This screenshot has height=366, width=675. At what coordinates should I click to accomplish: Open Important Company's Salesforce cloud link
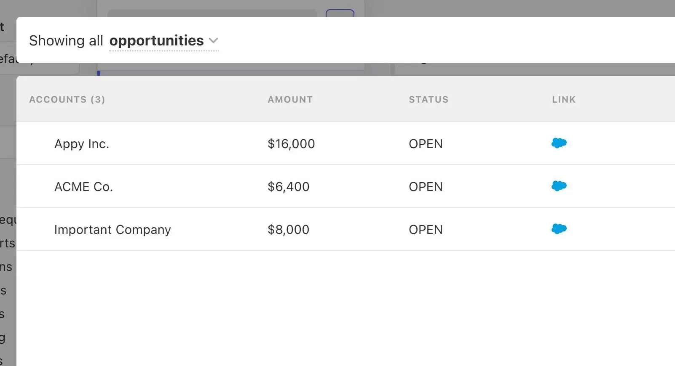(559, 229)
